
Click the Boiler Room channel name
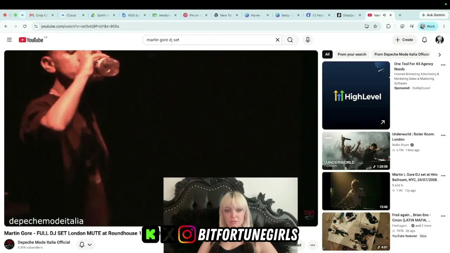pos(400,145)
